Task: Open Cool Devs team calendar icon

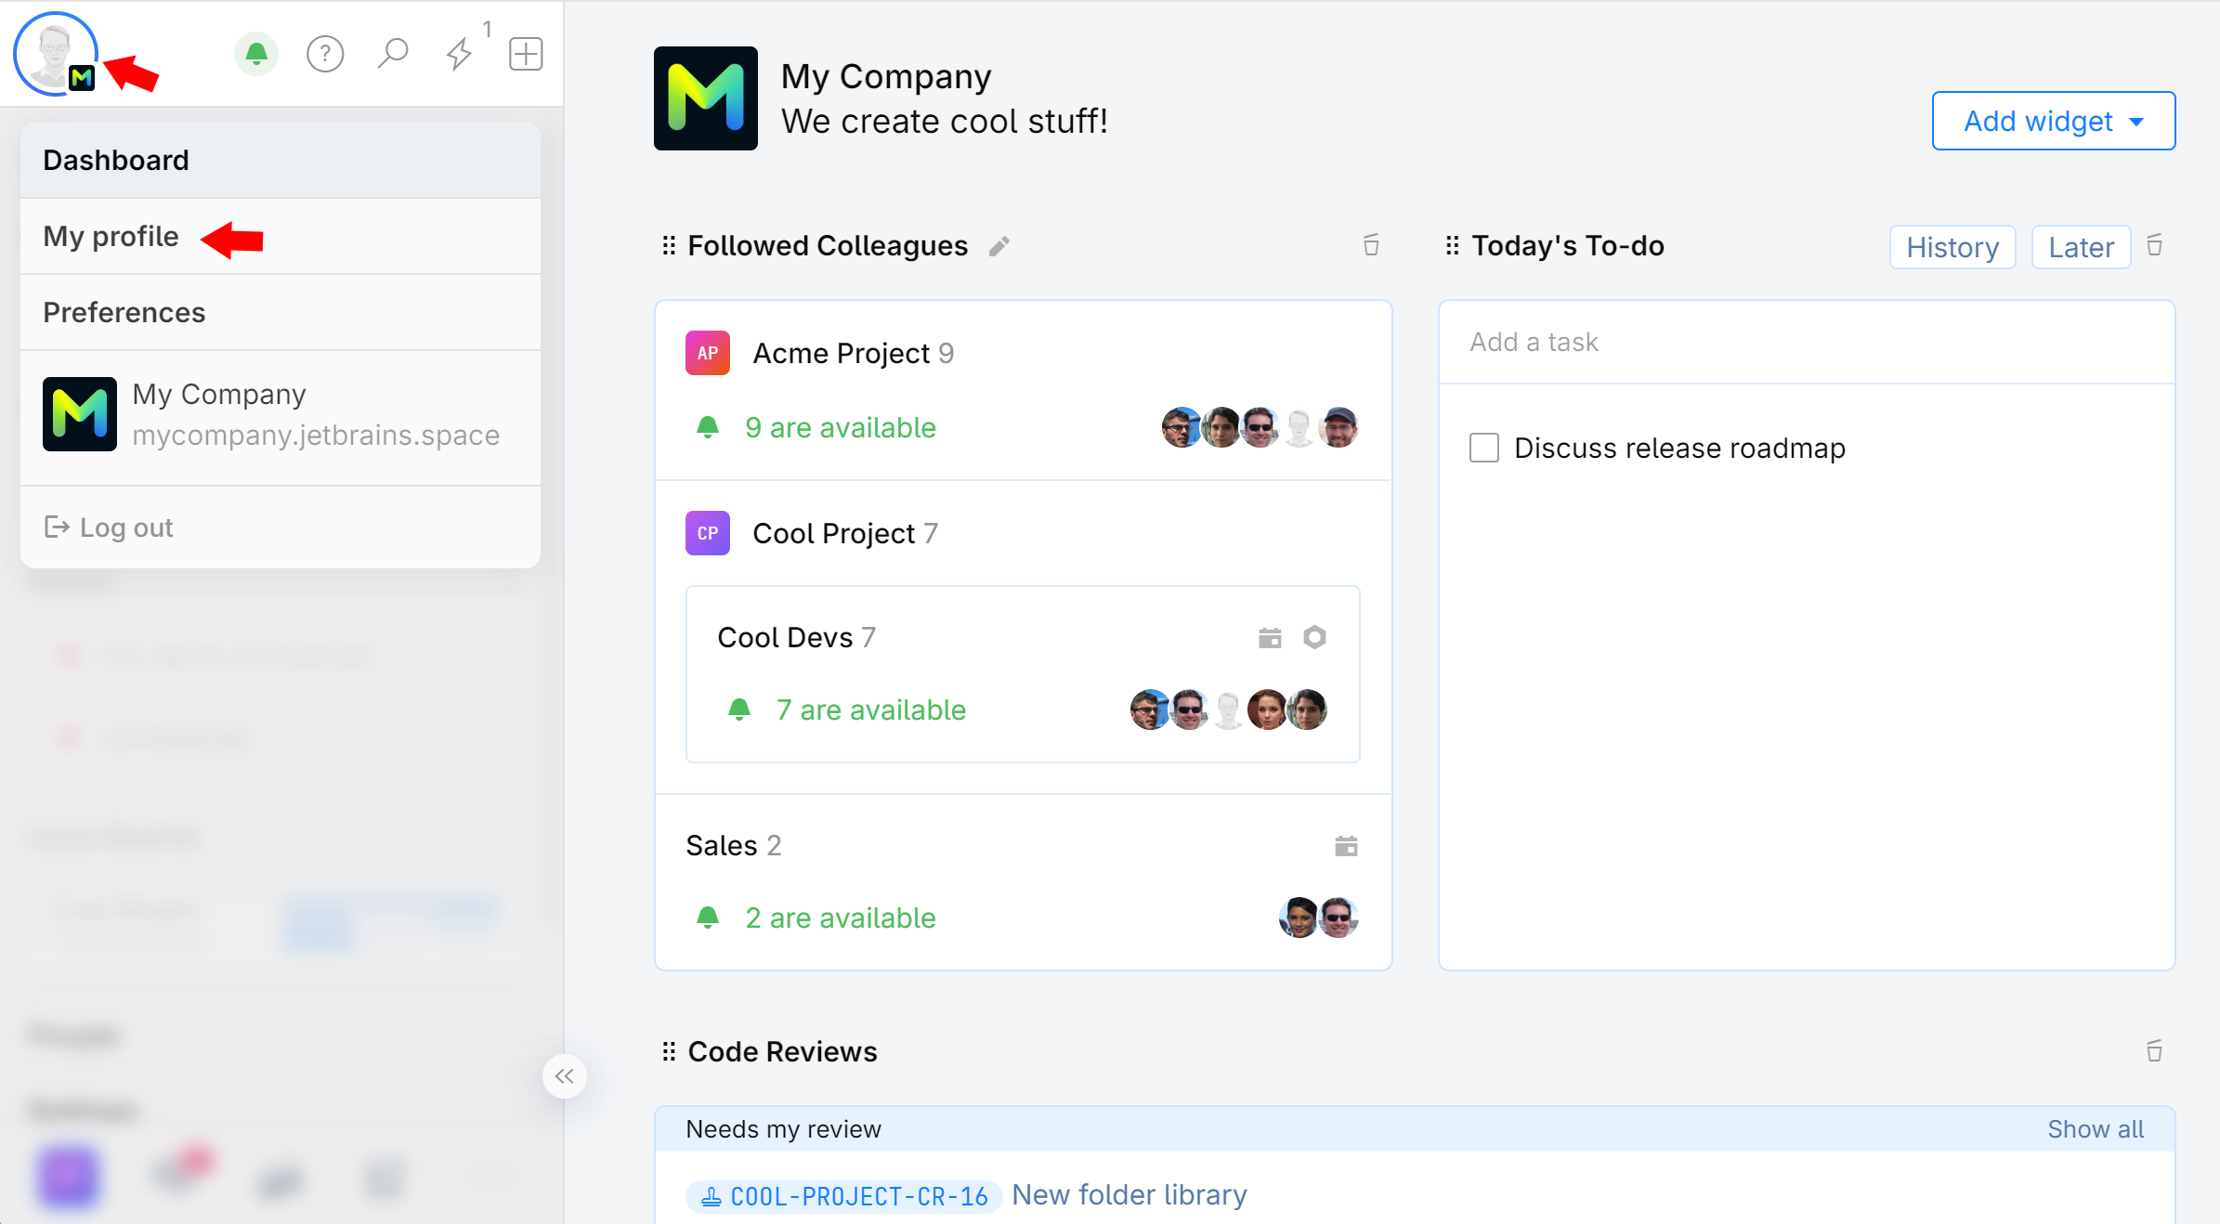Action: tap(1270, 638)
